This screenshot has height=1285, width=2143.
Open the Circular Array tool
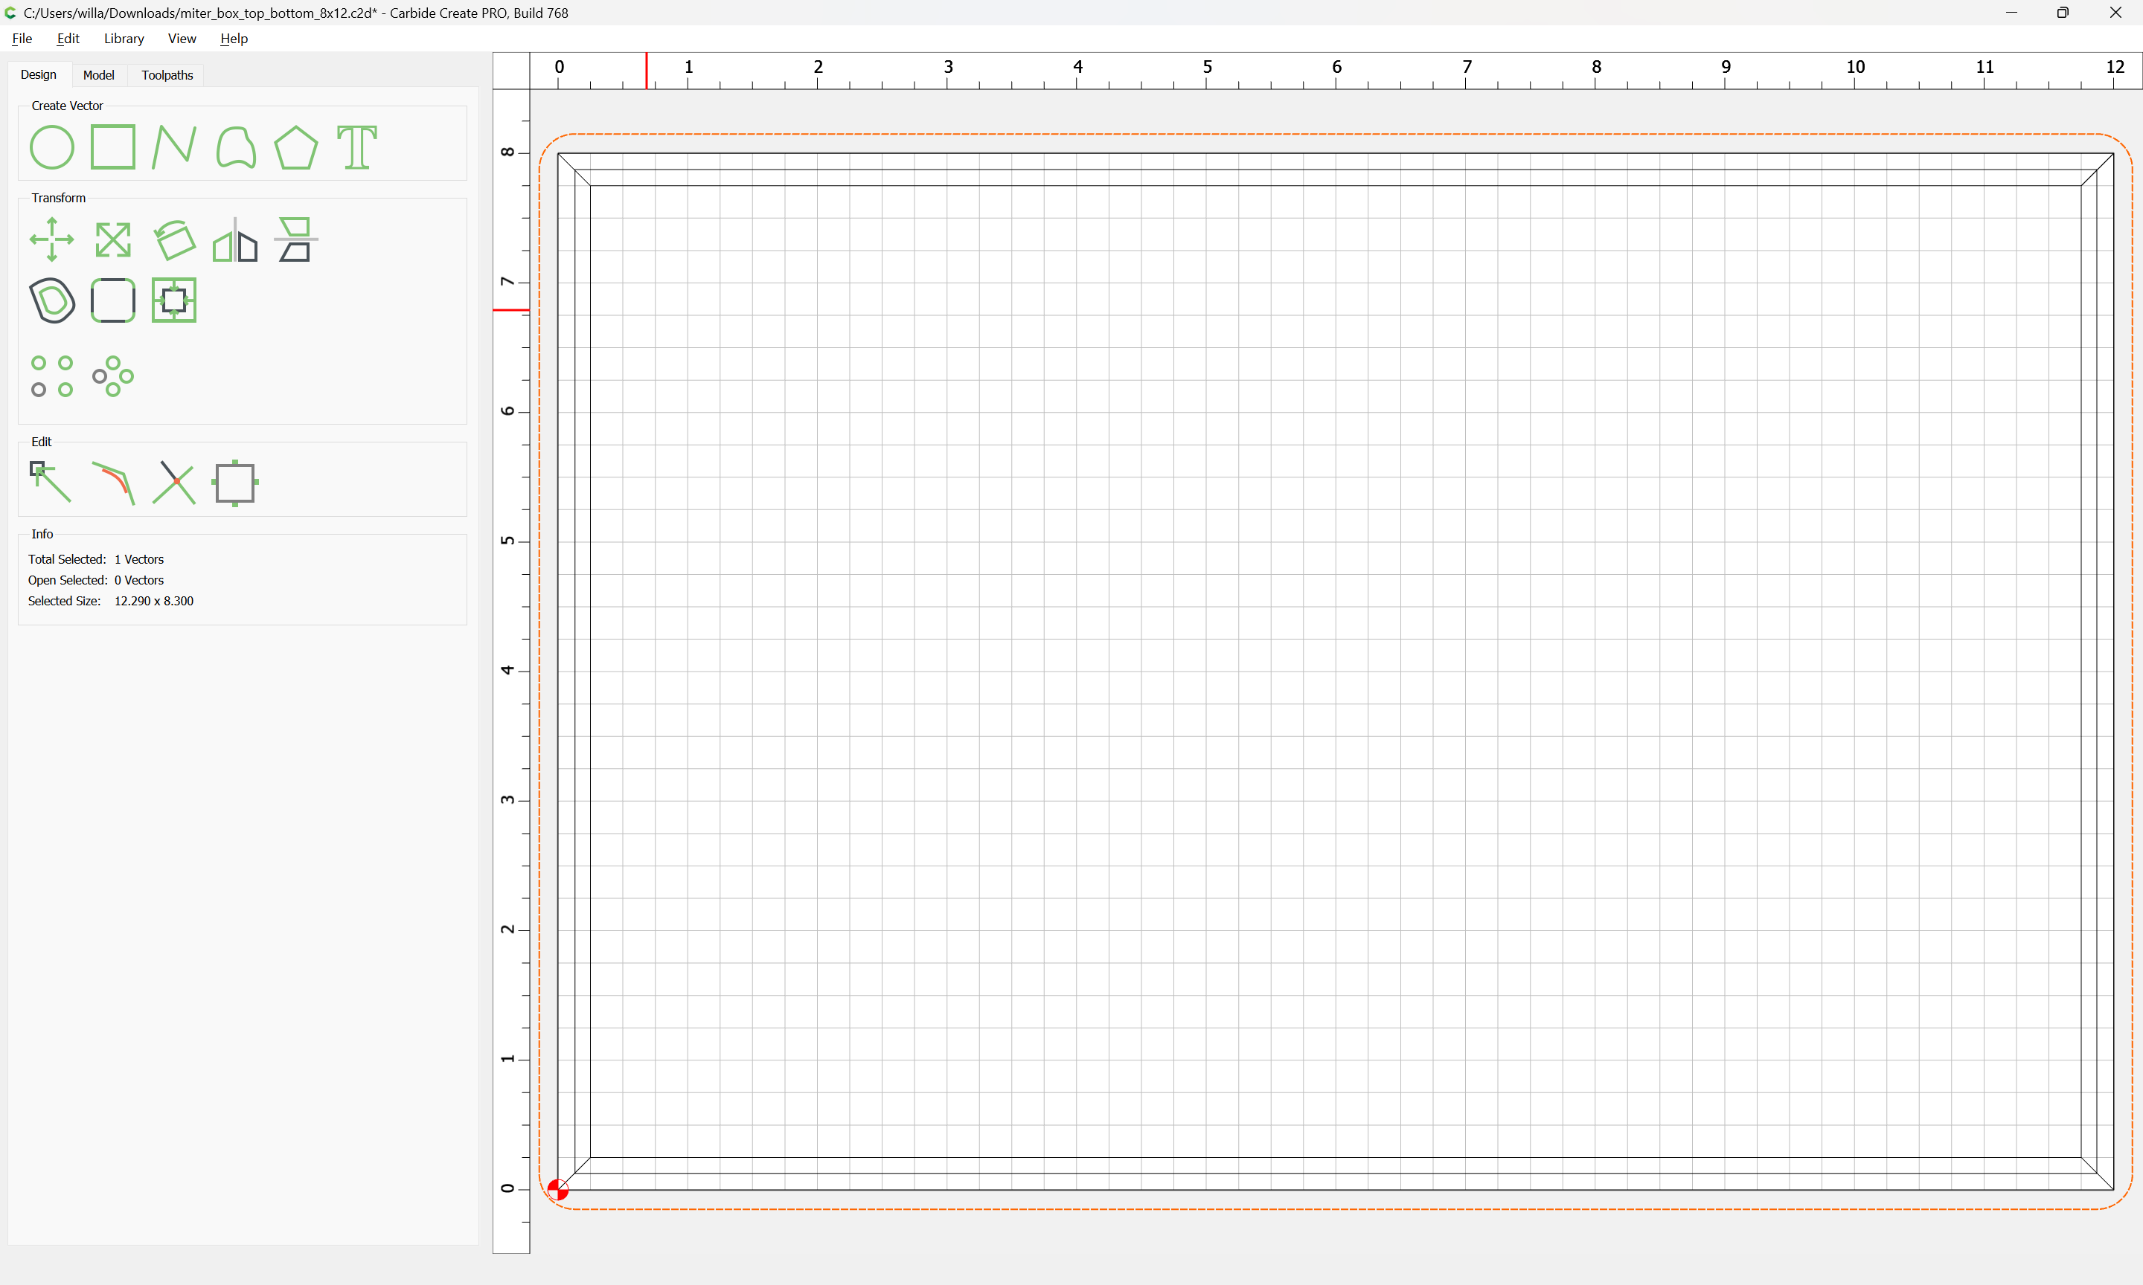[112, 377]
